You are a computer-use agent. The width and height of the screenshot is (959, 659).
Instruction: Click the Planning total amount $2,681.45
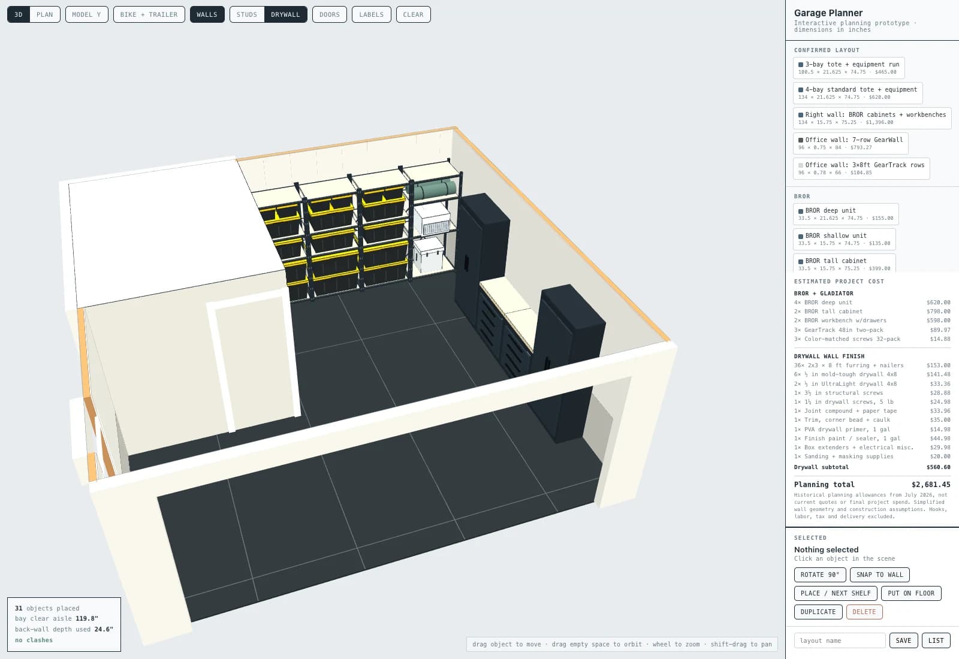coord(931,485)
